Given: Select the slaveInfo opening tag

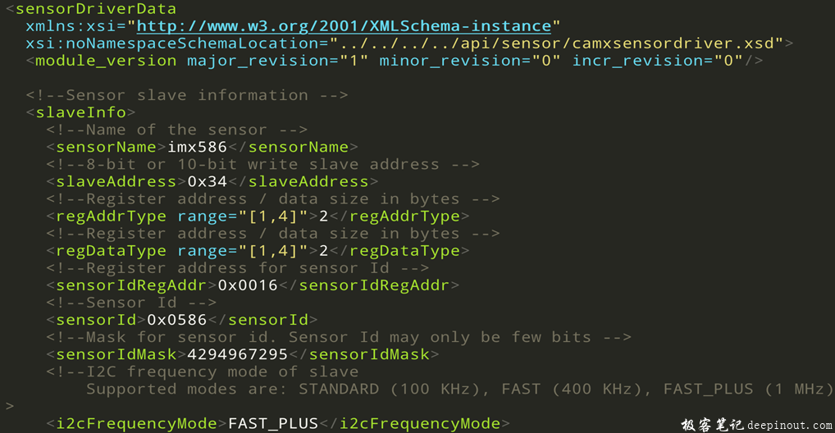Looking at the screenshot, I should (x=80, y=112).
